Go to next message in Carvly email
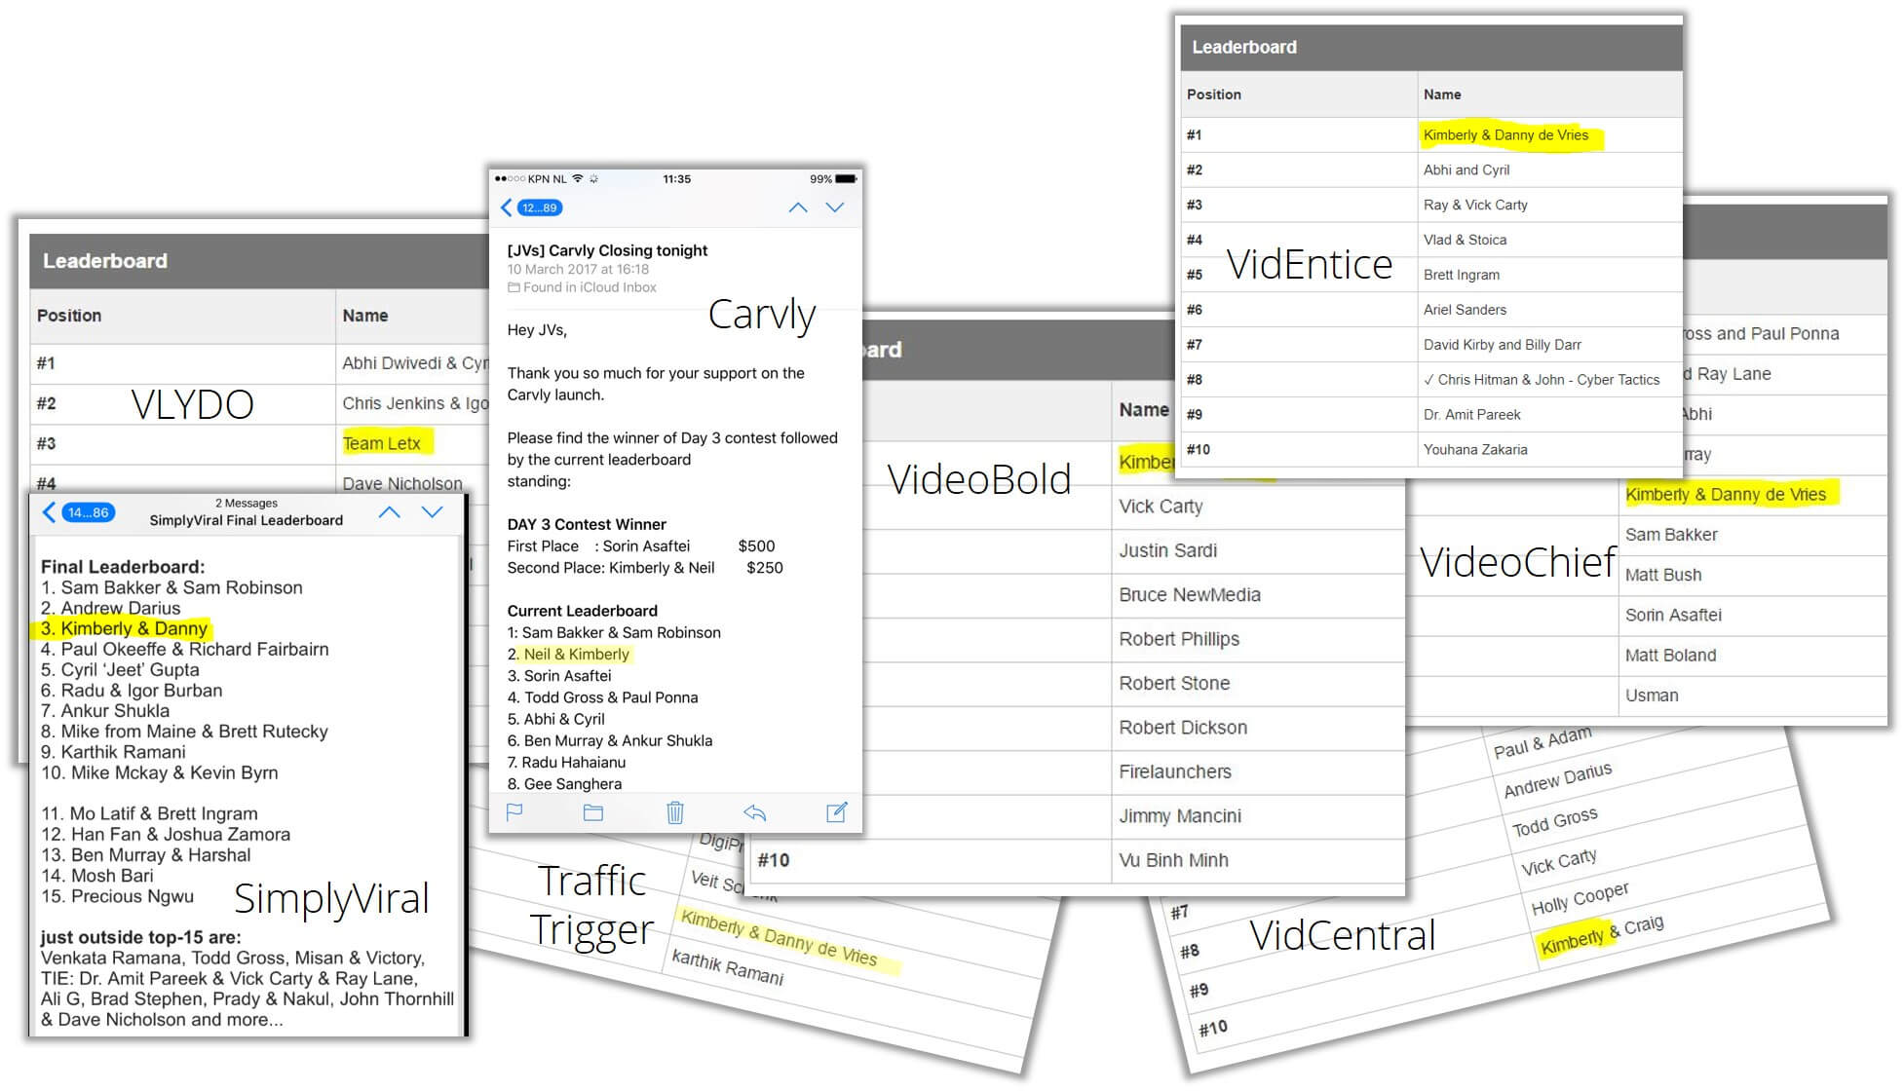This screenshot has width=1904, height=1091. (835, 207)
